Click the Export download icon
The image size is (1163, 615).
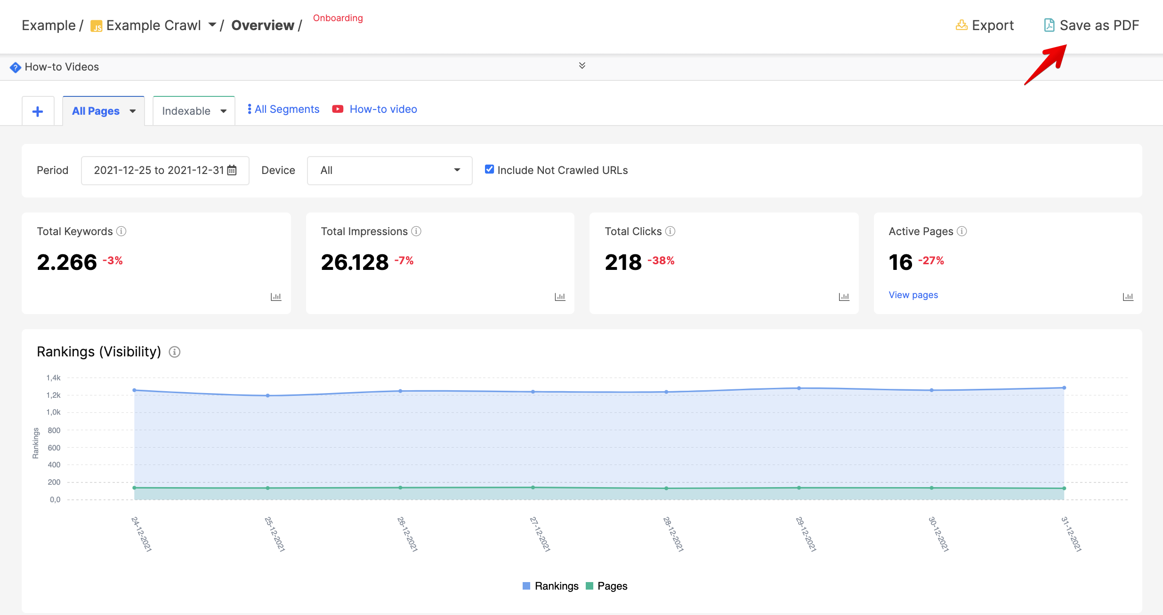point(961,25)
